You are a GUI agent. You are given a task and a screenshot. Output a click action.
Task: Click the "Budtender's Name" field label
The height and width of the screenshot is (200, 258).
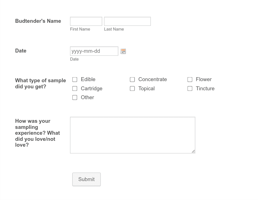click(38, 21)
